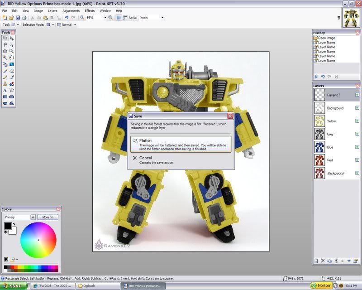The image size is (362, 290).
Task: Open the Image menu
Action: pos(38,10)
